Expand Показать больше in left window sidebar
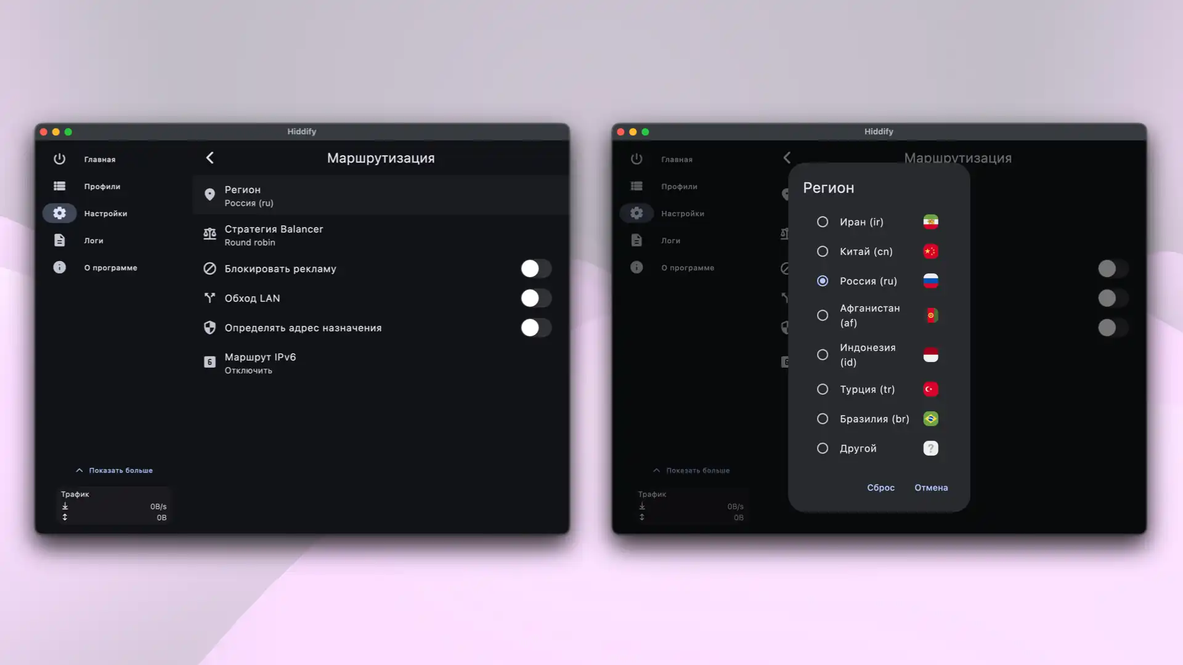The image size is (1183, 665). (114, 470)
